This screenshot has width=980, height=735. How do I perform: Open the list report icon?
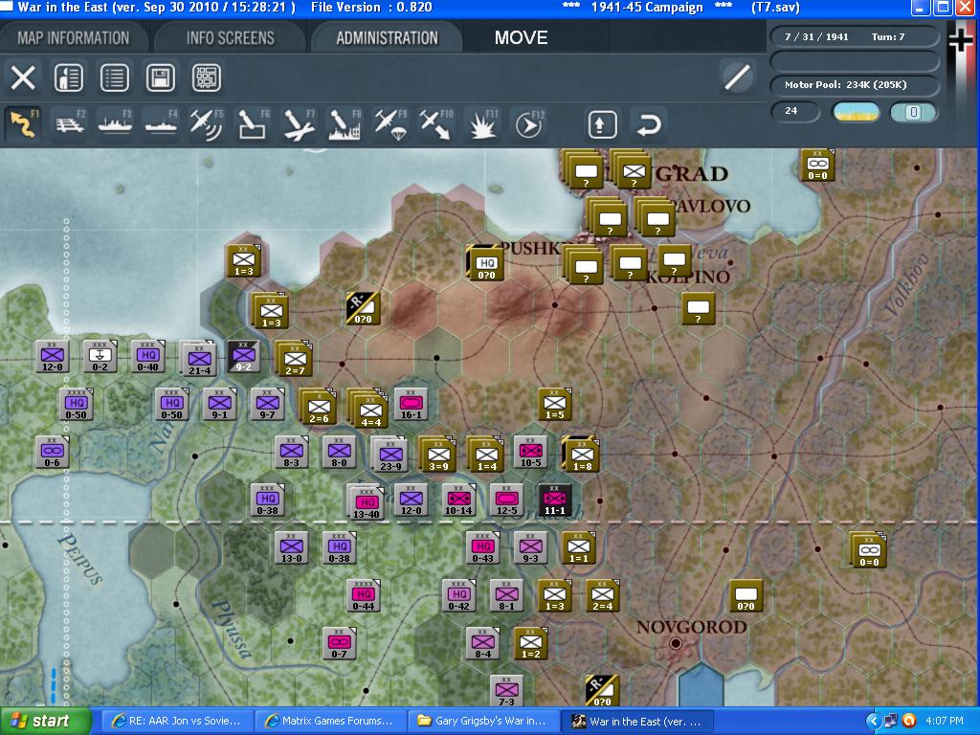click(115, 78)
